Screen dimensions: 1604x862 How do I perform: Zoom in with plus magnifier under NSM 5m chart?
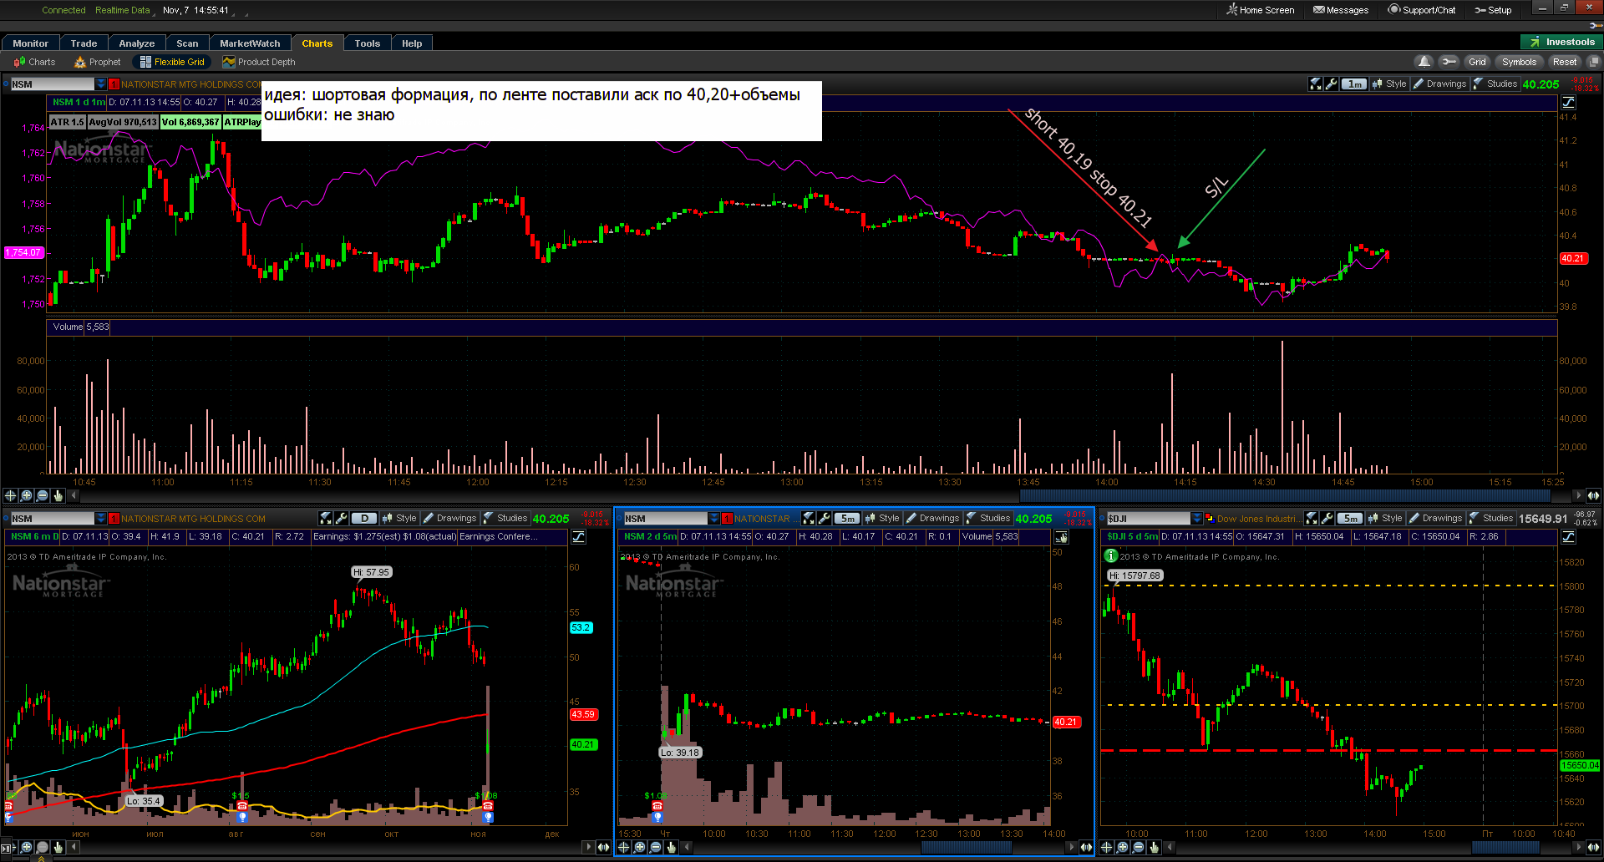coord(640,847)
